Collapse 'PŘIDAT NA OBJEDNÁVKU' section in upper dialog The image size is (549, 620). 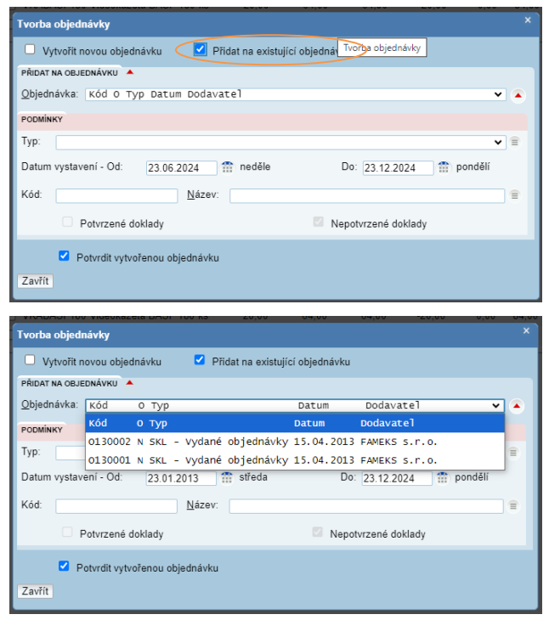[129, 73]
